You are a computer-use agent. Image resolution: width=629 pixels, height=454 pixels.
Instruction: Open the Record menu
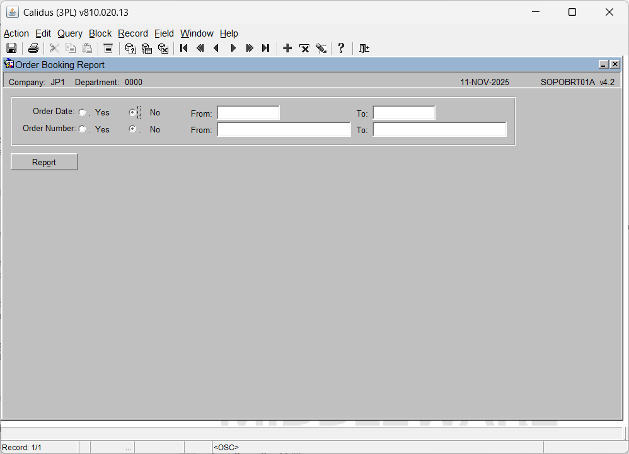click(x=132, y=33)
